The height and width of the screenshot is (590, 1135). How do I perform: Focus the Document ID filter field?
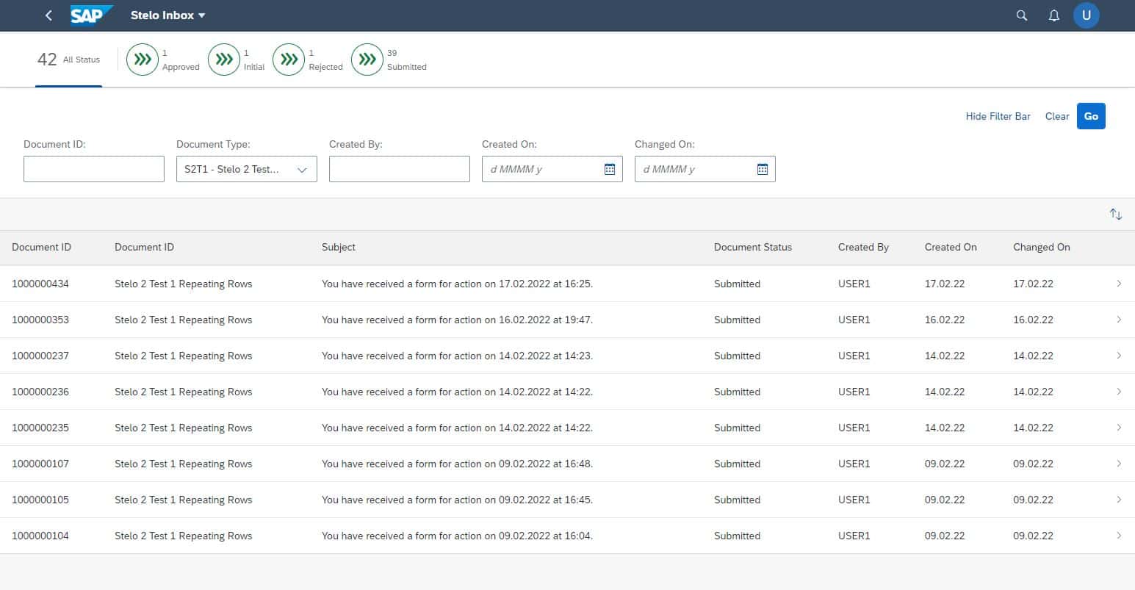pyautogui.click(x=94, y=169)
